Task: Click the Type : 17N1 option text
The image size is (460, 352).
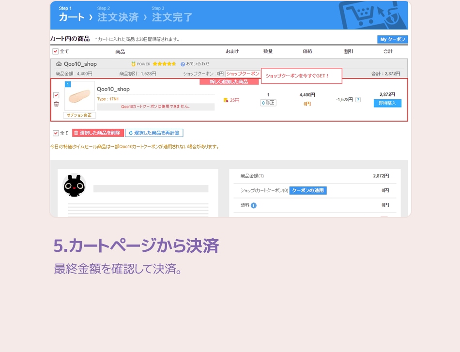Action: pyautogui.click(x=108, y=99)
